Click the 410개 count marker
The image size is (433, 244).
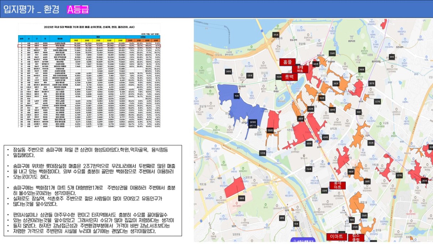tap(279, 77)
